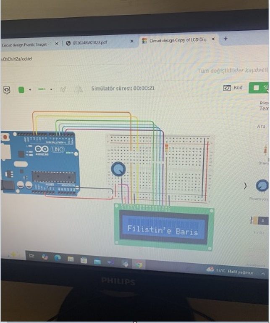Open Chrome from the taskbar
This screenshot has width=270, height=323.
(x=138, y=264)
